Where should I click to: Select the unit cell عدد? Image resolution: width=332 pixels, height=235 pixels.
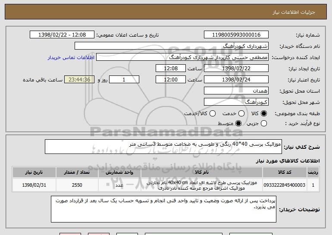click(119, 185)
